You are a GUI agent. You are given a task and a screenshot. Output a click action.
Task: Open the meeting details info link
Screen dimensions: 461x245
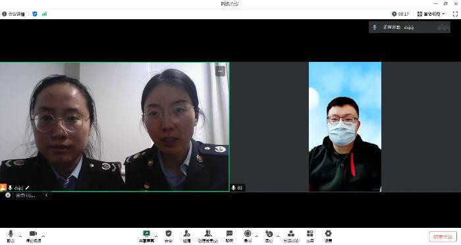[x=13, y=14]
